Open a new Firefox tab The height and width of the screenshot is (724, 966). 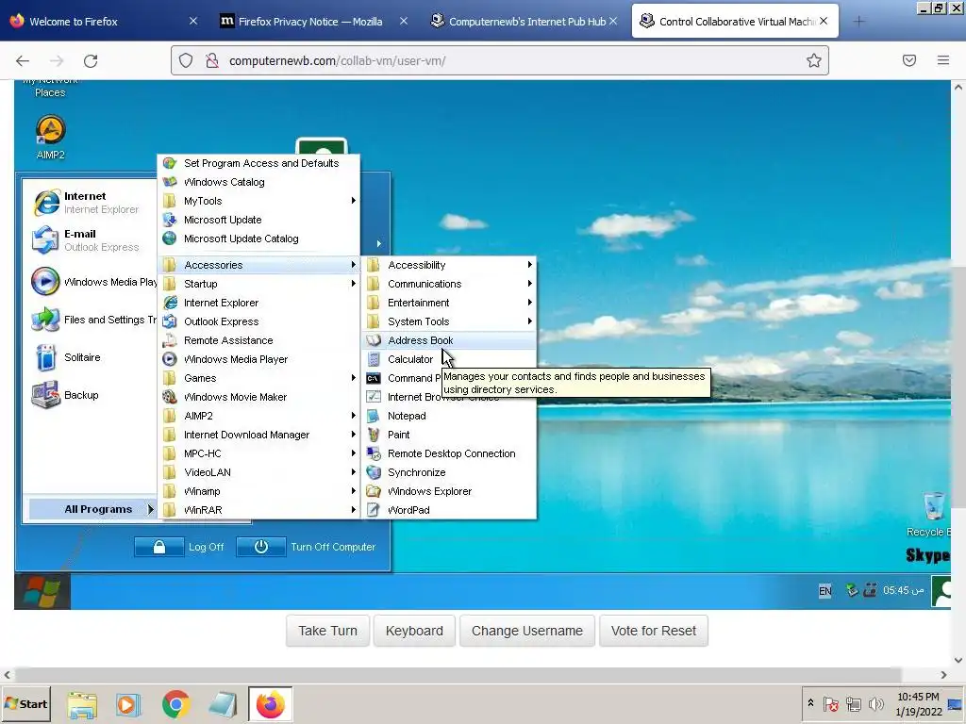(x=858, y=22)
